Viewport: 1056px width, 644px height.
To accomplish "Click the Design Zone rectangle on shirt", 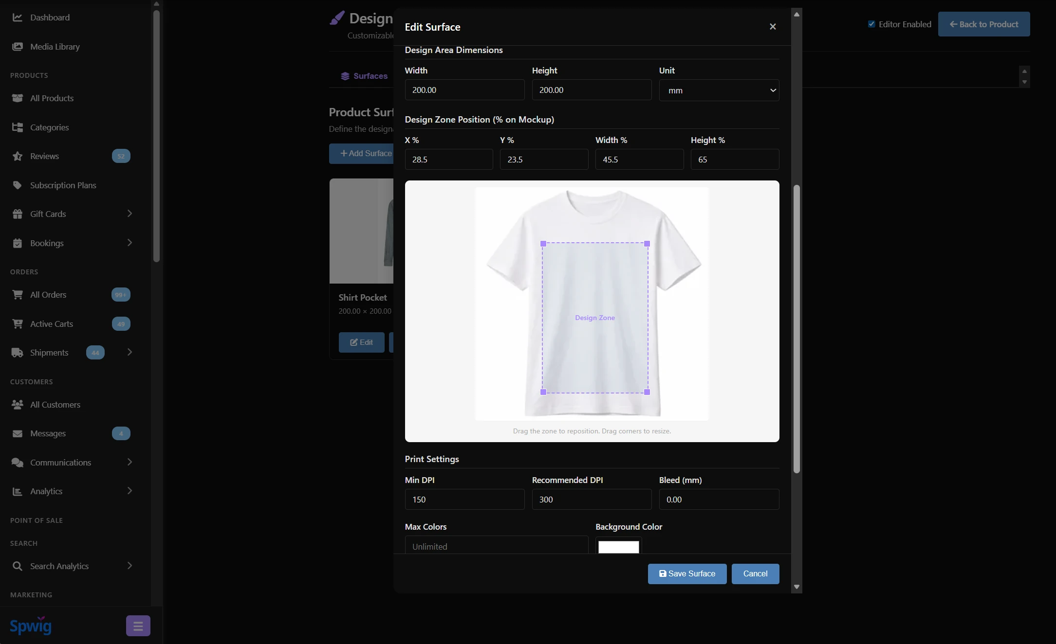I will click(x=595, y=318).
